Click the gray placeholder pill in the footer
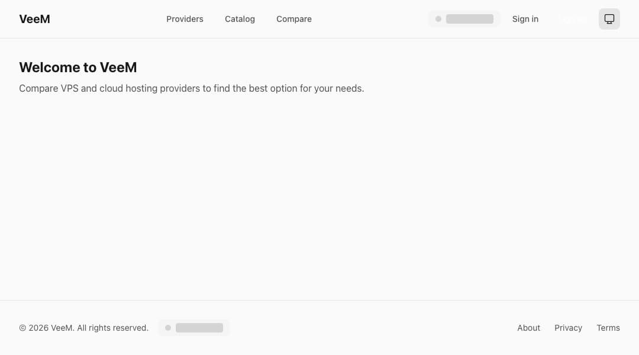The image size is (639, 355). point(193,327)
